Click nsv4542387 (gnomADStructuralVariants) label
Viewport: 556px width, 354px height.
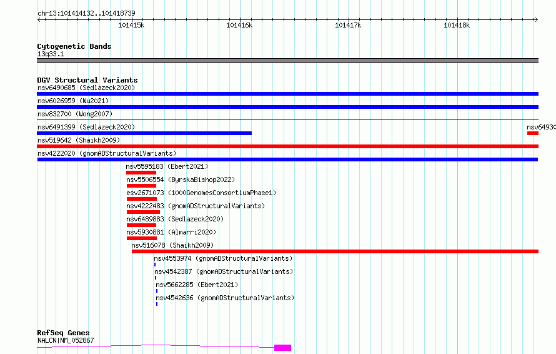point(224,271)
